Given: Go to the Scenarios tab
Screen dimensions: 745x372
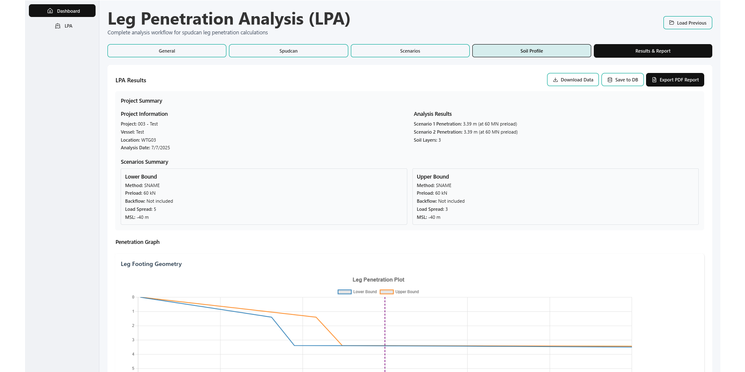Looking at the screenshot, I should [x=410, y=51].
